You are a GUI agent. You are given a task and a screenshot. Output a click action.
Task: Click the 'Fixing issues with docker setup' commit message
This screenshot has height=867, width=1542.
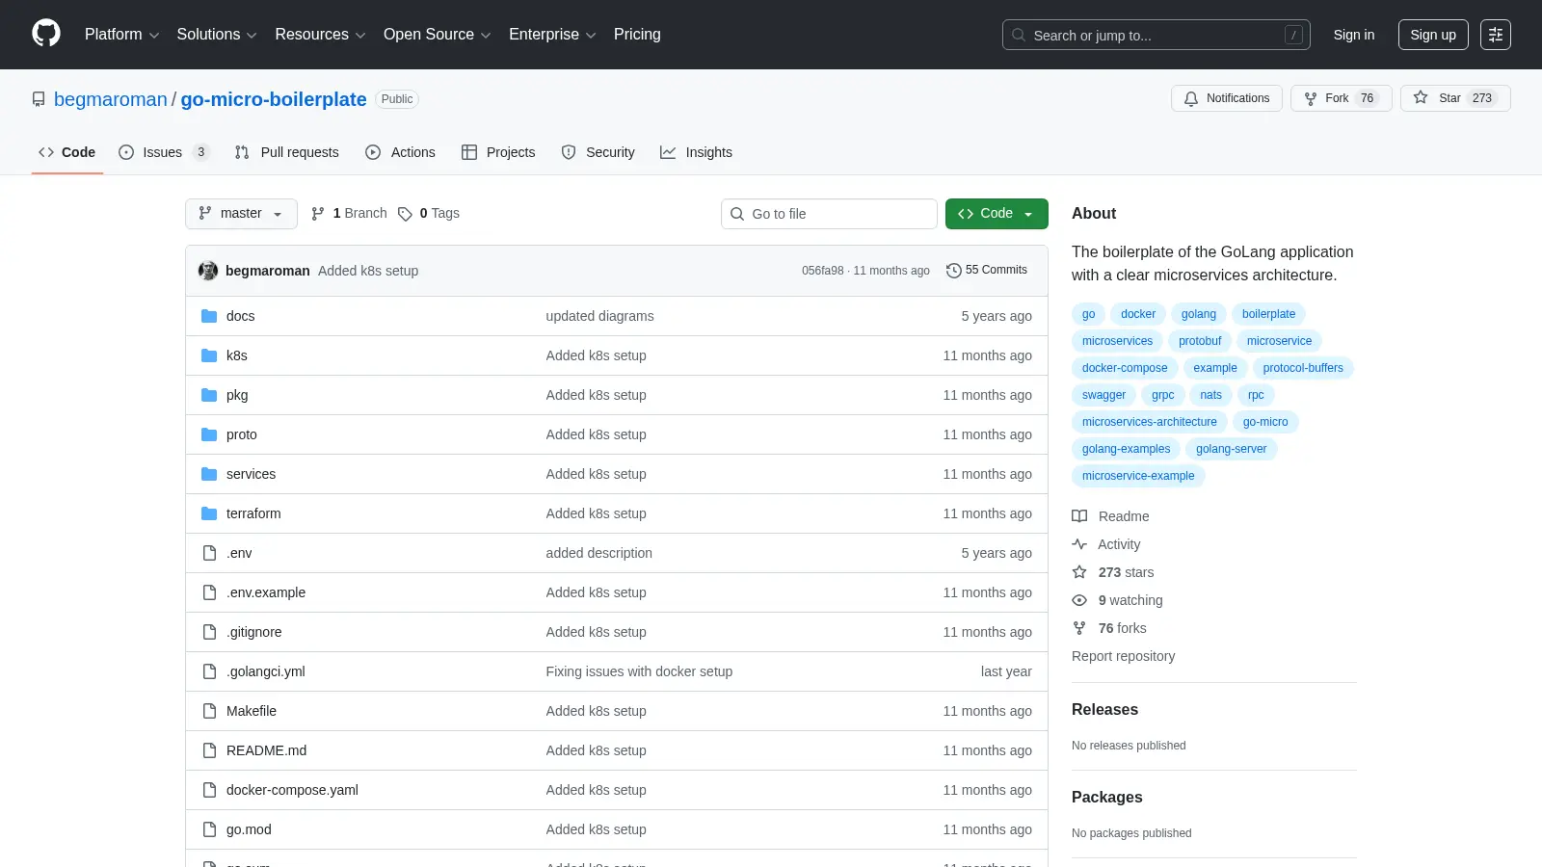pyautogui.click(x=639, y=671)
